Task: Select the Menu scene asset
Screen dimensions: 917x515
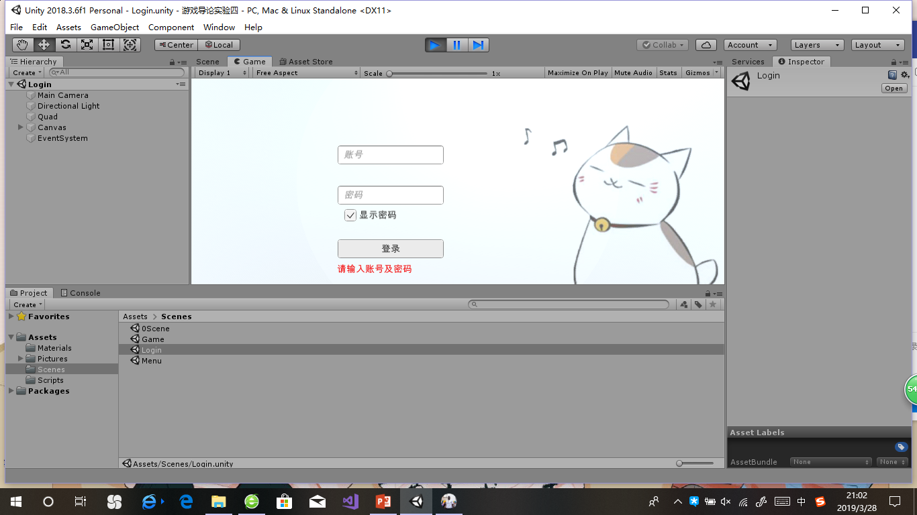Action: [x=151, y=361]
